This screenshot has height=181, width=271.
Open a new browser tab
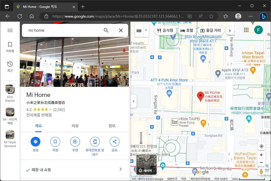coord(83,7)
